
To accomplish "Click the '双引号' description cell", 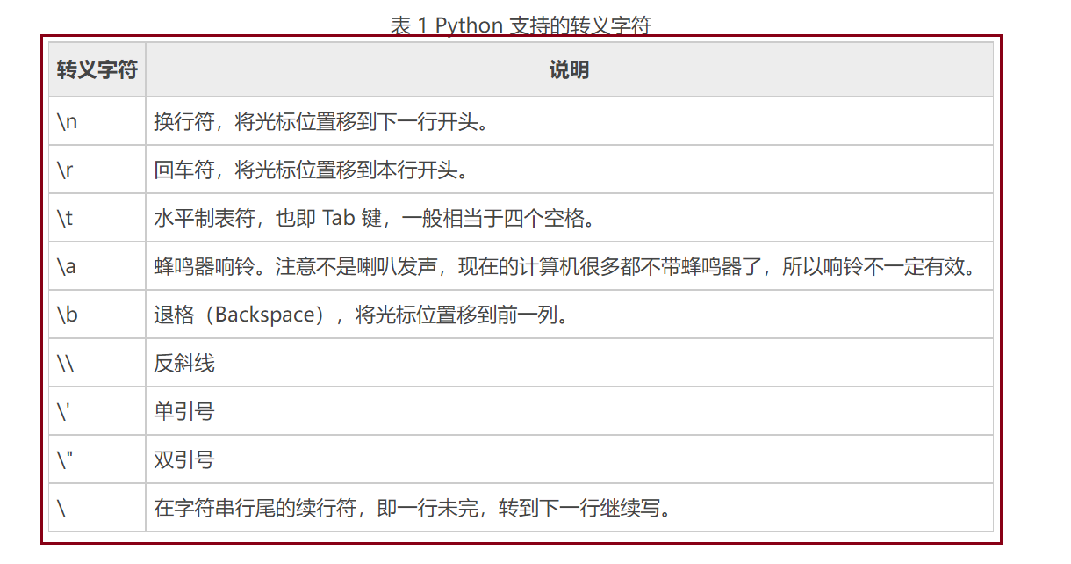I will coord(570,459).
